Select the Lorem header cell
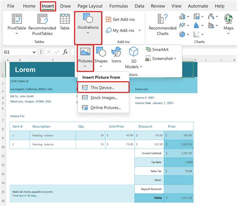 coord(42,70)
